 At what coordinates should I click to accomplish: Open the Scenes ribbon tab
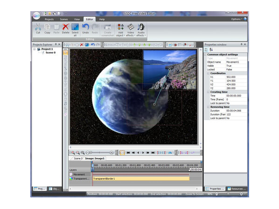click(x=64, y=19)
